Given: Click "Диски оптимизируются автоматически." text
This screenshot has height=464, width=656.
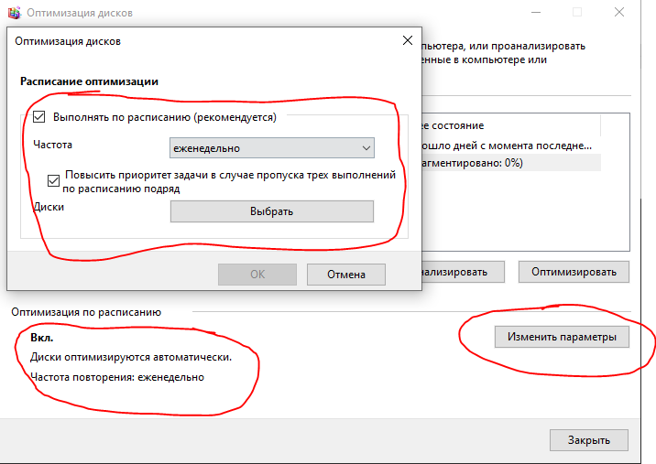Looking at the screenshot, I should coord(131,358).
